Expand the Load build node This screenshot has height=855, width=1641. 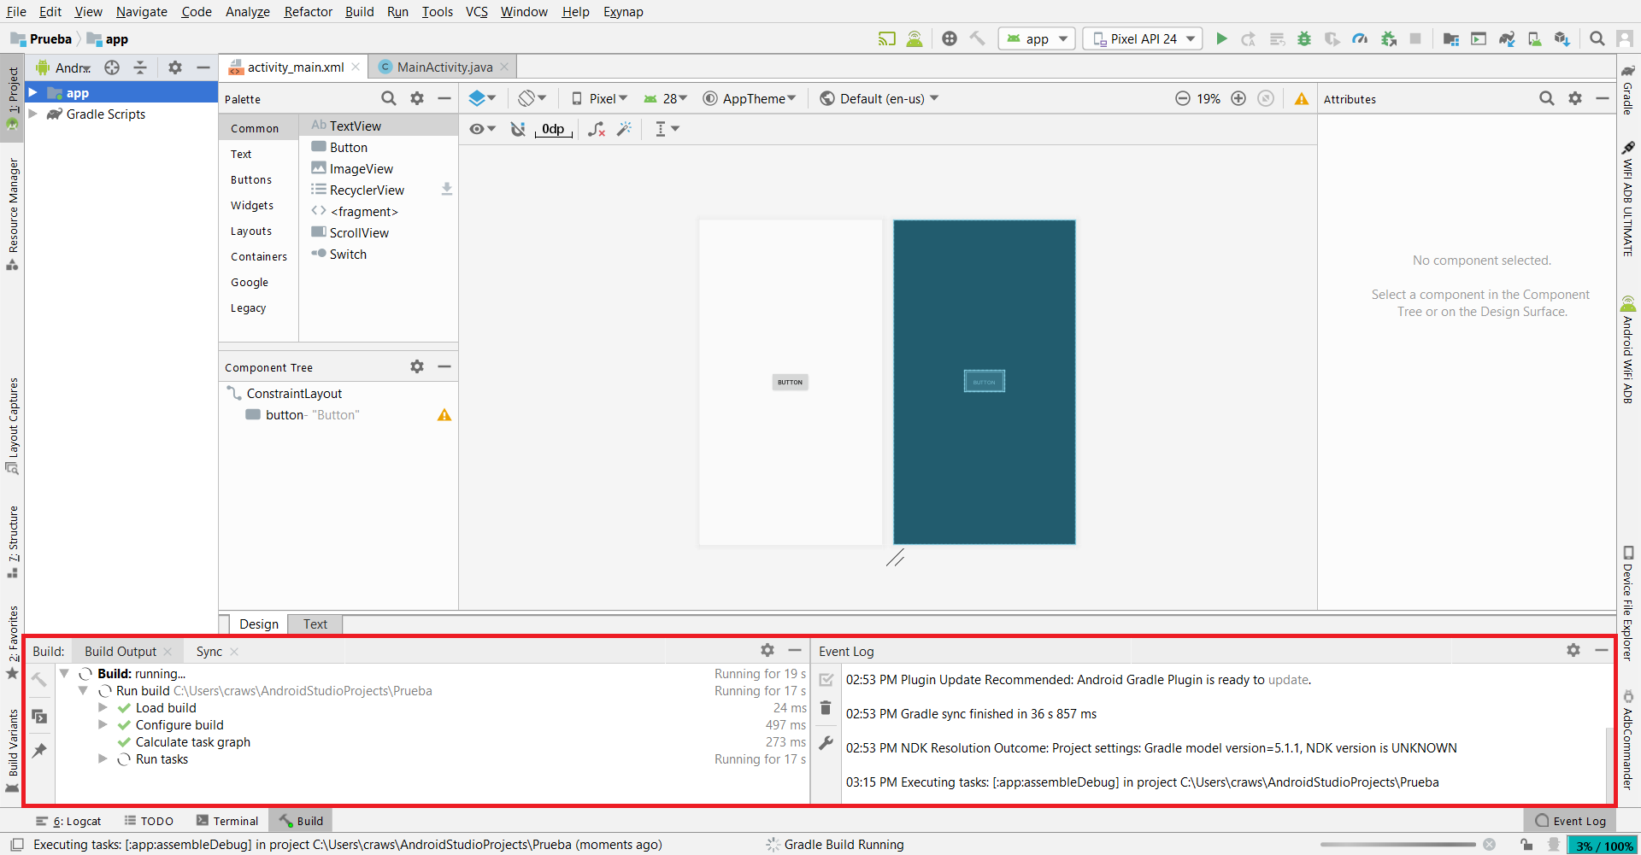pos(103,707)
